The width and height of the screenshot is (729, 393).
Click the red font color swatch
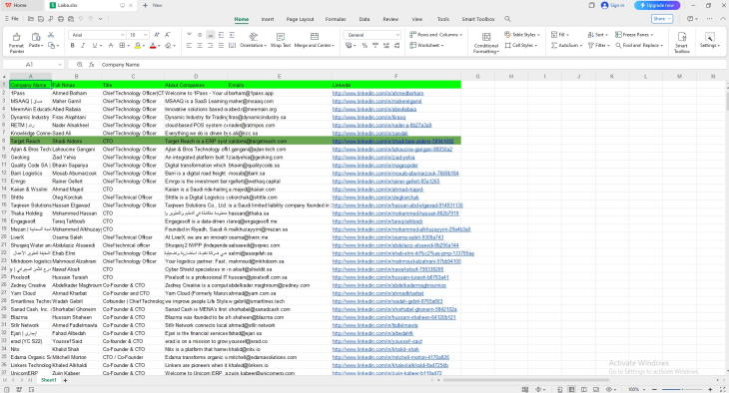(x=153, y=46)
